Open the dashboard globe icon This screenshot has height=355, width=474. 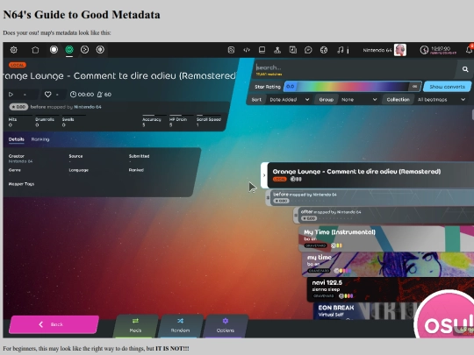[x=324, y=50]
